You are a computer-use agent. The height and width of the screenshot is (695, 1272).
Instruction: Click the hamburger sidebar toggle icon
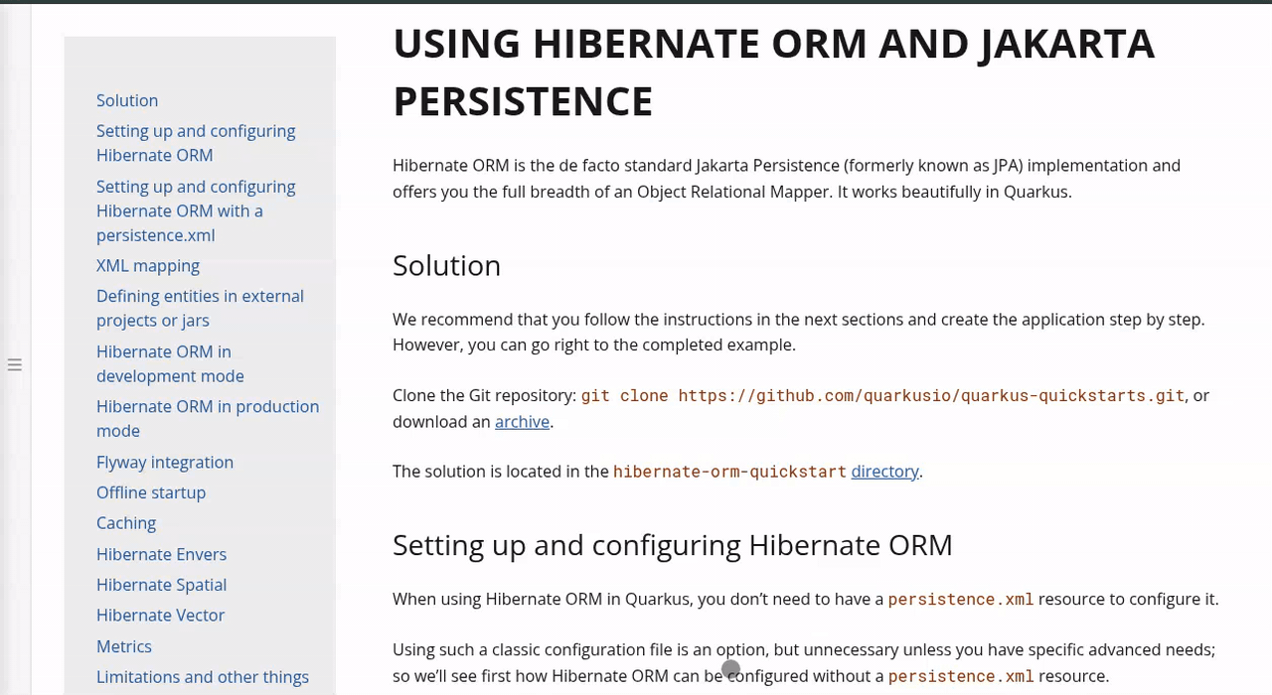(x=15, y=365)
